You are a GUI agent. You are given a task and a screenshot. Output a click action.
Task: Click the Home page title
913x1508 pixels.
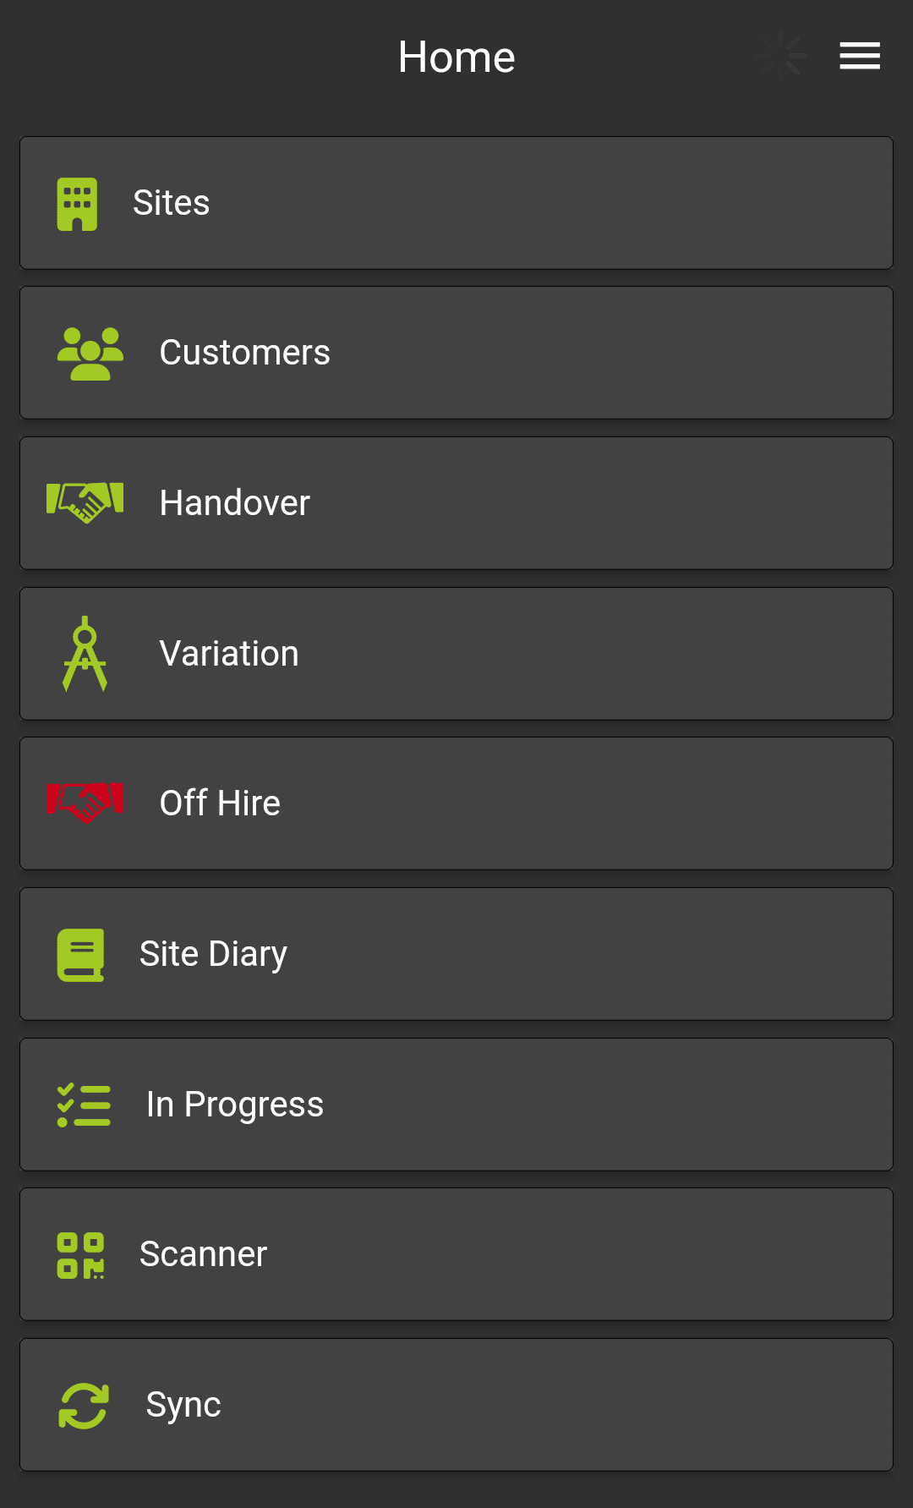[x=456, y=58]
